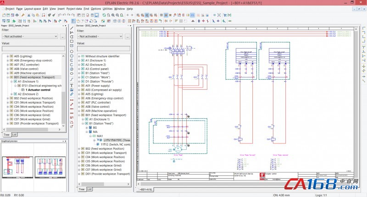Image resolution: width=367 pixels, height=197 pixels.
Task: Select '11¶12 (Switch, NC cont' device row
Action: click(x=116, y=144)
